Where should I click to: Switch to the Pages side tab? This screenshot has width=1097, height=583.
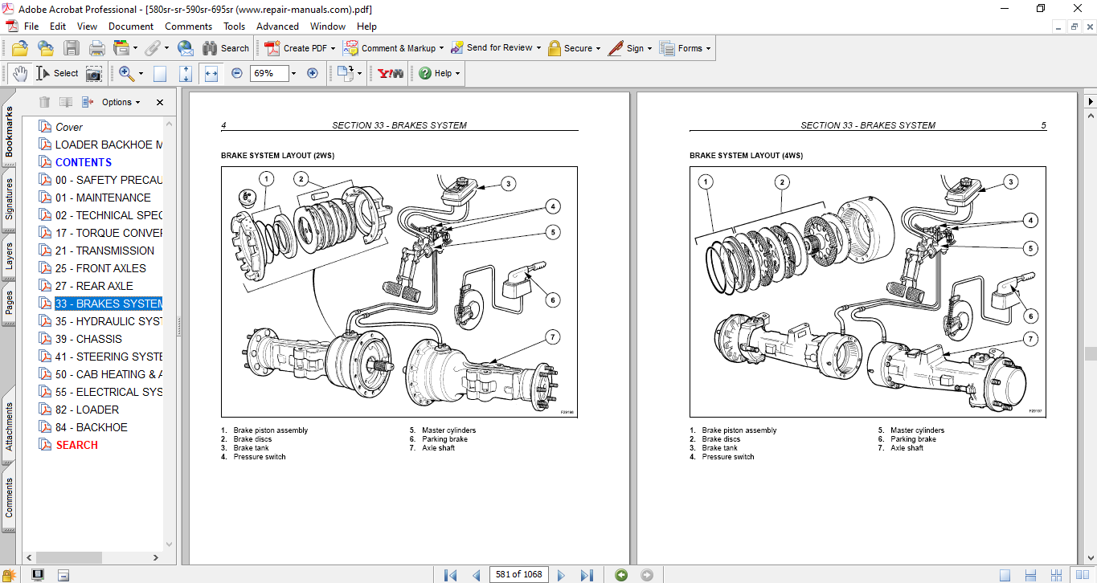[x=10, y=303]
